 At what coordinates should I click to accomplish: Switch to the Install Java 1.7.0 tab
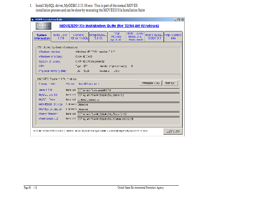(x=61, y=37)
